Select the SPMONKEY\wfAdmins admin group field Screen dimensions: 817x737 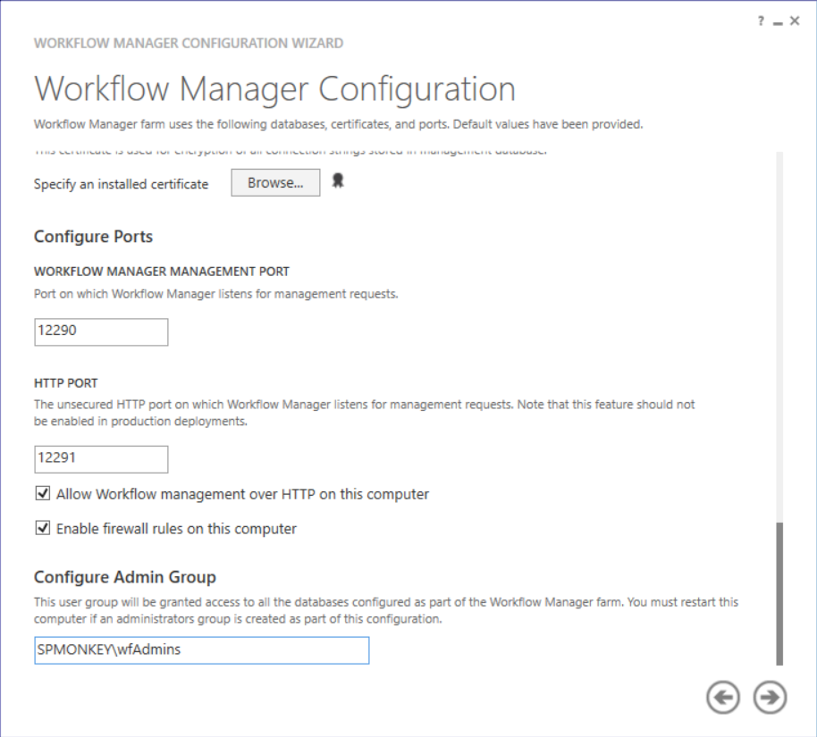201,650
